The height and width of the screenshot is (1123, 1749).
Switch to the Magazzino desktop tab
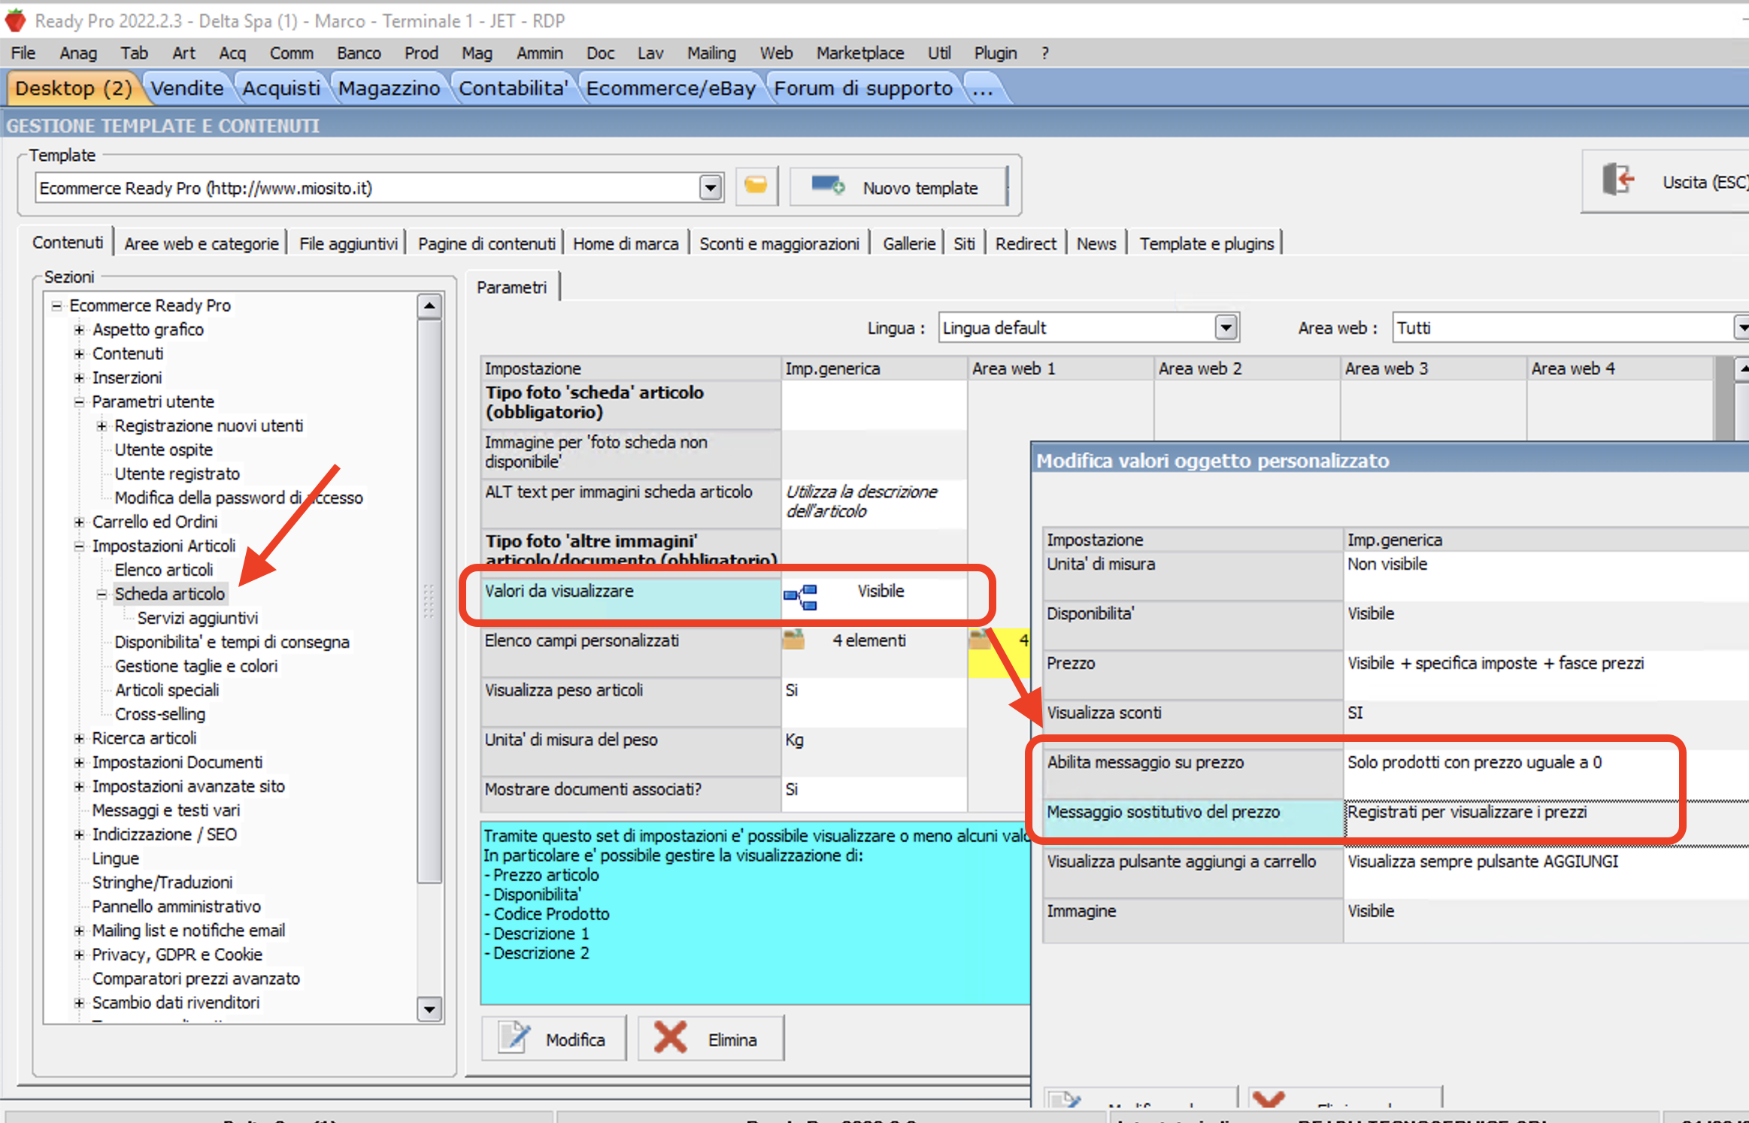pos(389,88)
